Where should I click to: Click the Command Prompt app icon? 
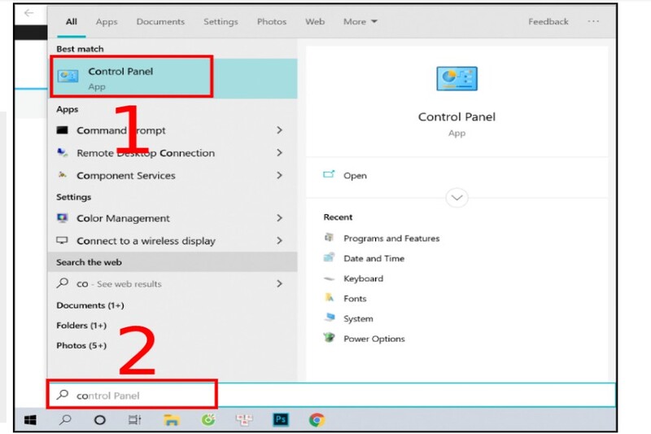pyautogui.click(x=63, y=130)
